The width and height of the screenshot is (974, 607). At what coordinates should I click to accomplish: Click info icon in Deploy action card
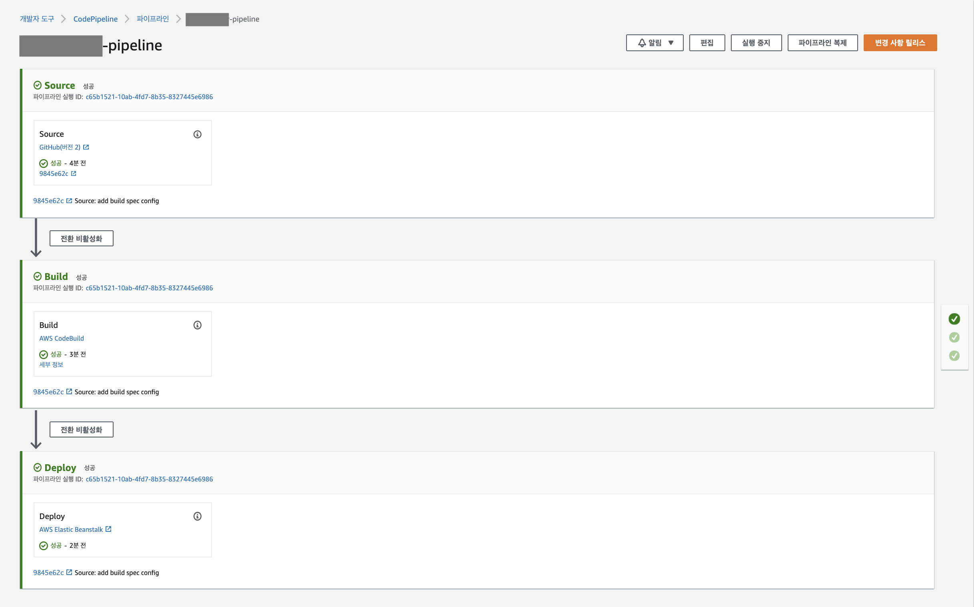(x=198, y=516)
